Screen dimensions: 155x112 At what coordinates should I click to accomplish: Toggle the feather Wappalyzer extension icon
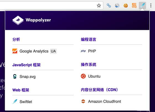[x=142, y=6]
